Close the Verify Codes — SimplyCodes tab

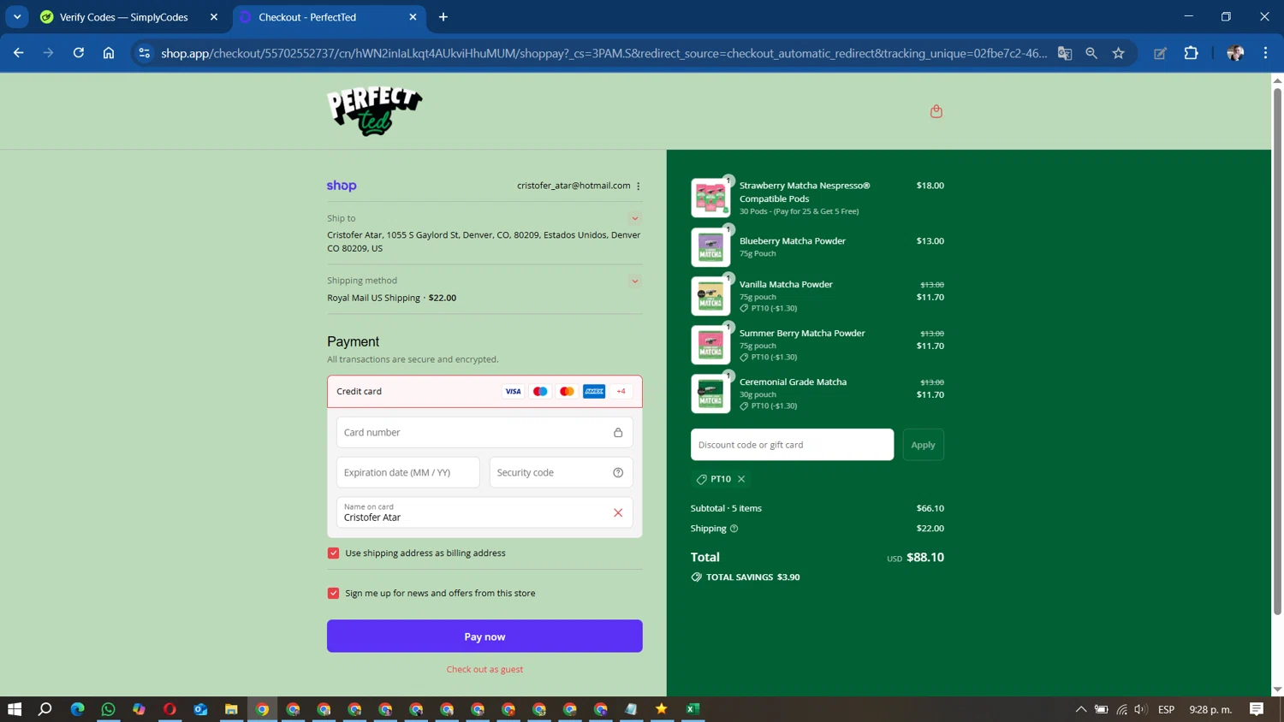[x=214, y=17]
